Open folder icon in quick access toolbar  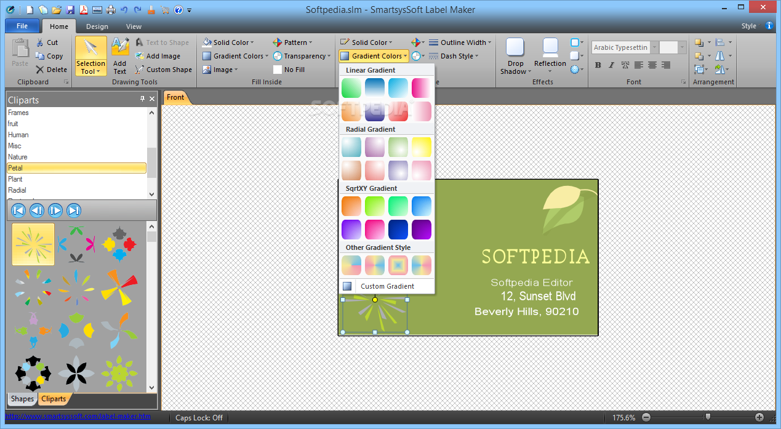57,10
